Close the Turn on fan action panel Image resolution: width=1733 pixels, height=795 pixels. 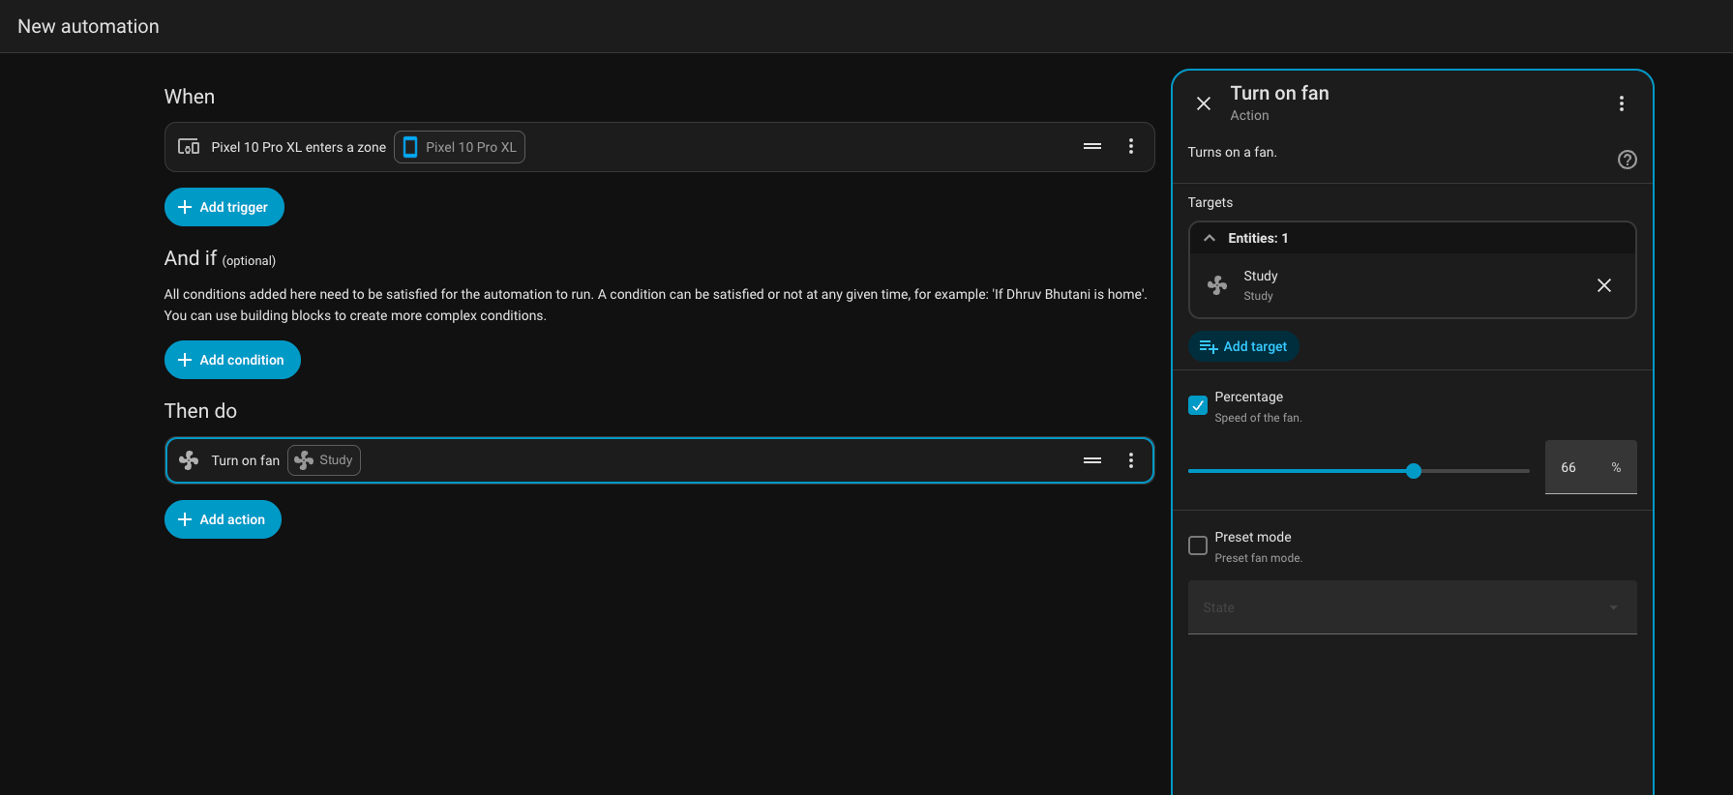tap(1204, 103)
